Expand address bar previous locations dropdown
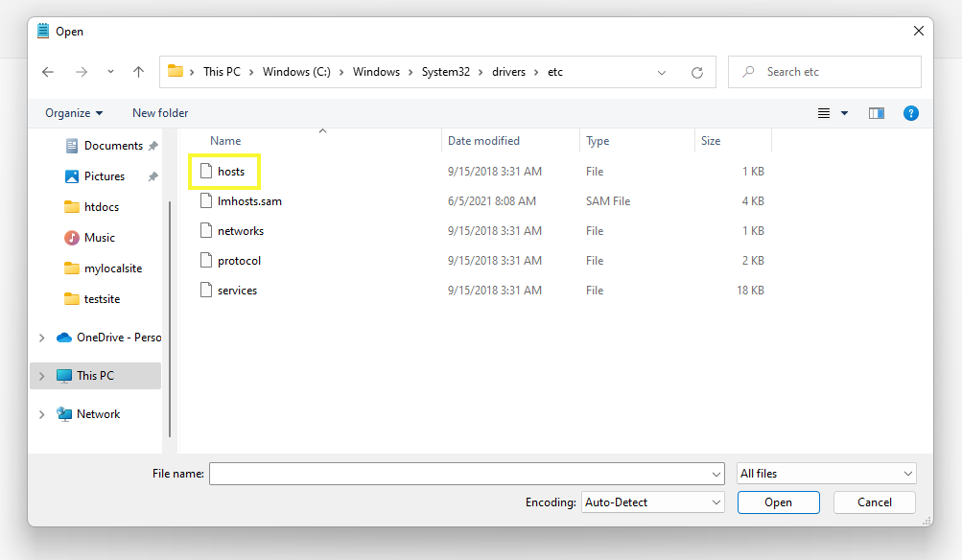The height and width of the screenshot is (560, 962). [662, 72]
